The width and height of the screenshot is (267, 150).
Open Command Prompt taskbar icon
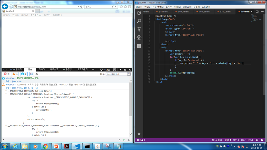[x=87, y=146]
